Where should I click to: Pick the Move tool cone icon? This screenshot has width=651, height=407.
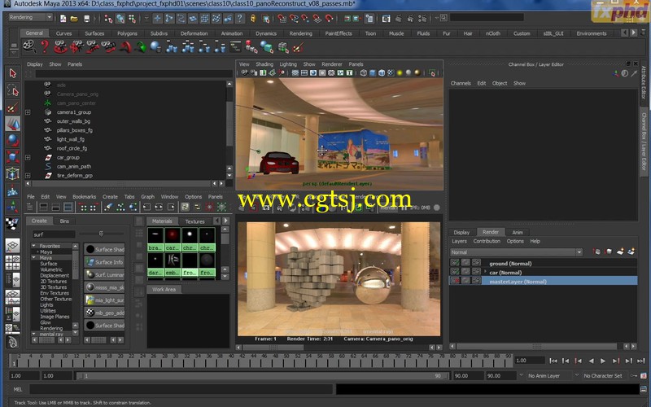click(x=12, y=124)
